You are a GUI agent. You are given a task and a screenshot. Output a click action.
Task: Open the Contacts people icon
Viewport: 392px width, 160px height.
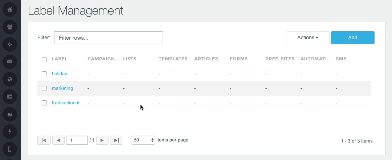tap(10, 27)
